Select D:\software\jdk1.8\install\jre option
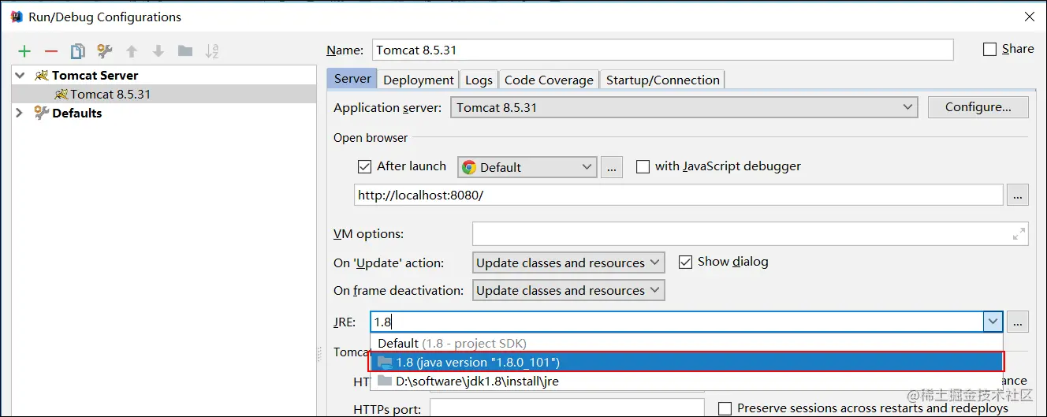Screen dimensions: 1047x417 [686, 381]
